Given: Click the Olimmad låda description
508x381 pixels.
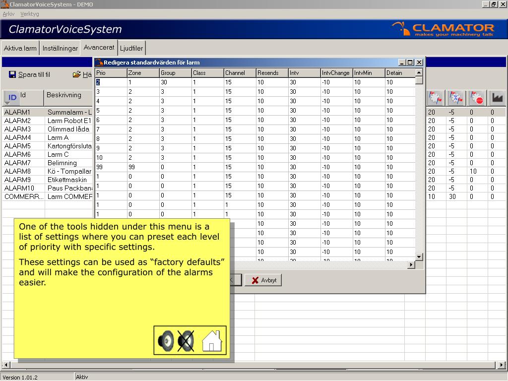Looking at the screenshot, I should point(69,129).
